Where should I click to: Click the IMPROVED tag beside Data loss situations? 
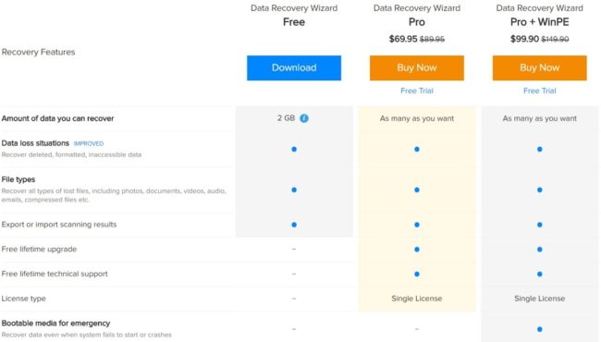(89, 143)
